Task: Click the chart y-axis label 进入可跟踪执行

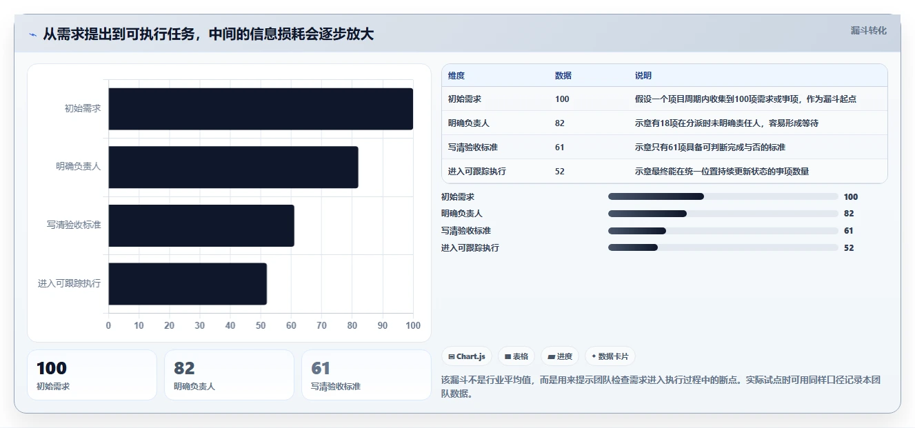Action: pyautogui.click(x=70, y=283)
